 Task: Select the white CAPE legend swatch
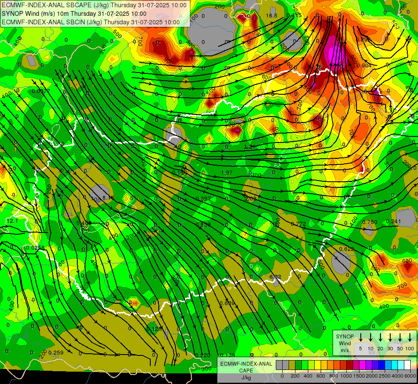pyautogui.click(x=408, y=365)
